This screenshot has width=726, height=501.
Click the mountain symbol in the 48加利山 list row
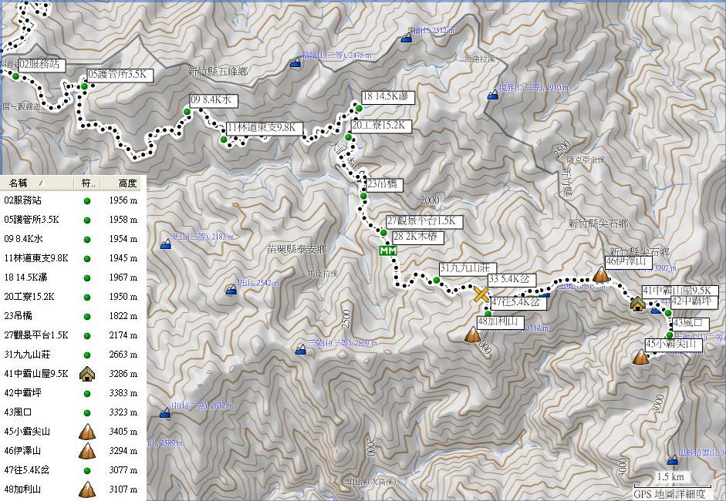pos(86,489)
